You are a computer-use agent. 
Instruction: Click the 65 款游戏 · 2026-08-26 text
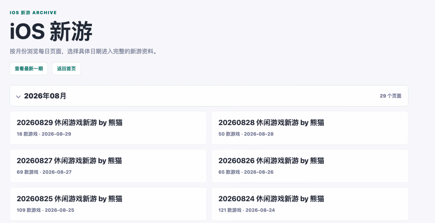pyautogui.click(x=246, y=172)
